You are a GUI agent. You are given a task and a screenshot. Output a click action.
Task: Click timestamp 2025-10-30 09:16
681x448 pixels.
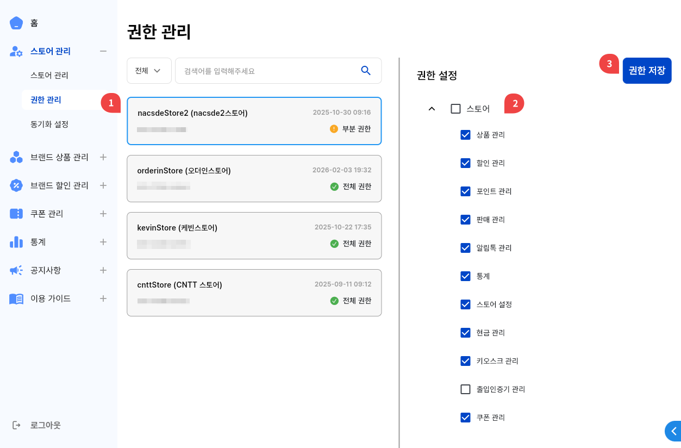tap(342, 113)
